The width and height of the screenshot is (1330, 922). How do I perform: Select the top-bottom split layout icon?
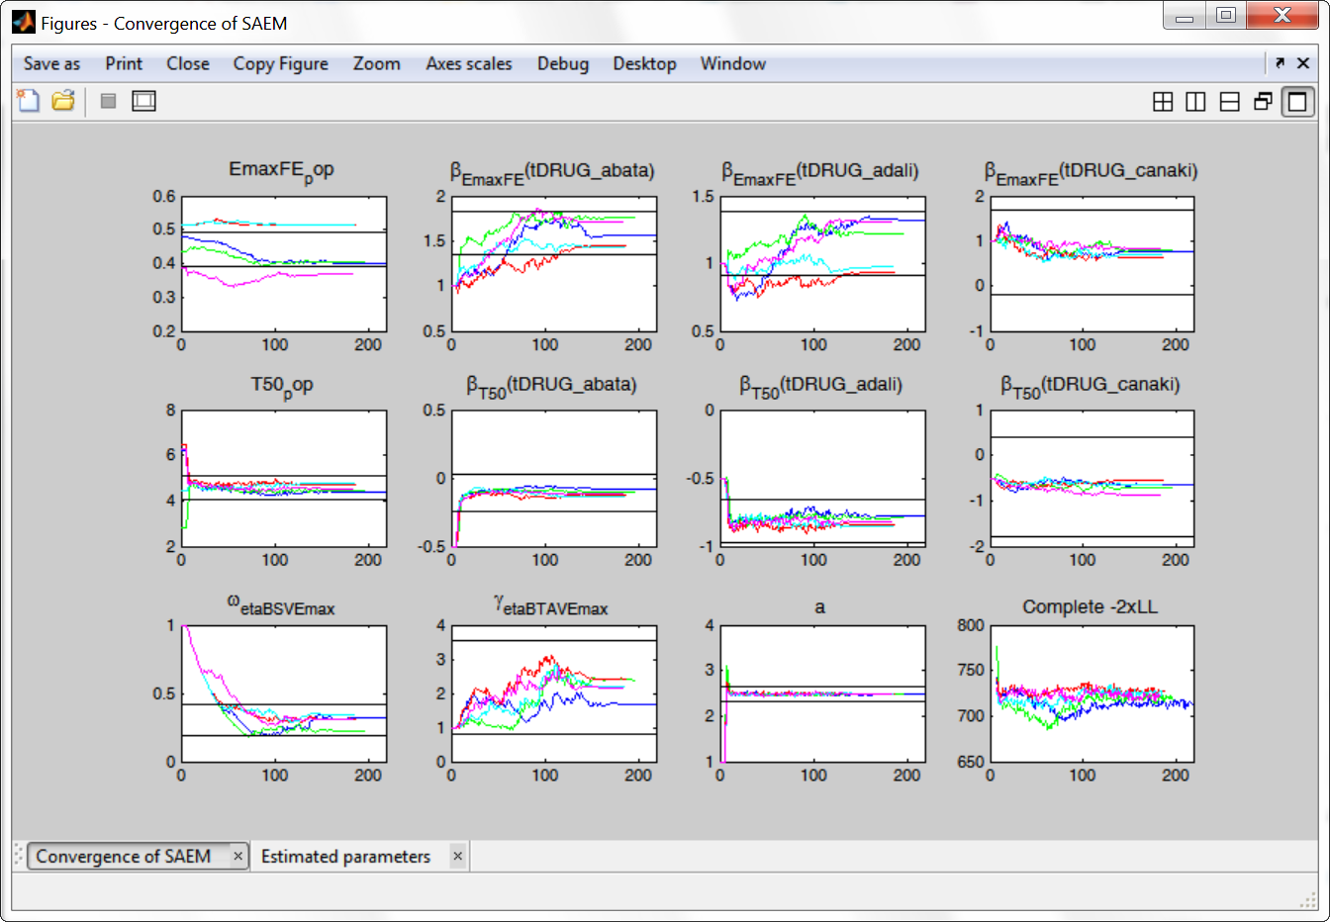[1228, 100]
